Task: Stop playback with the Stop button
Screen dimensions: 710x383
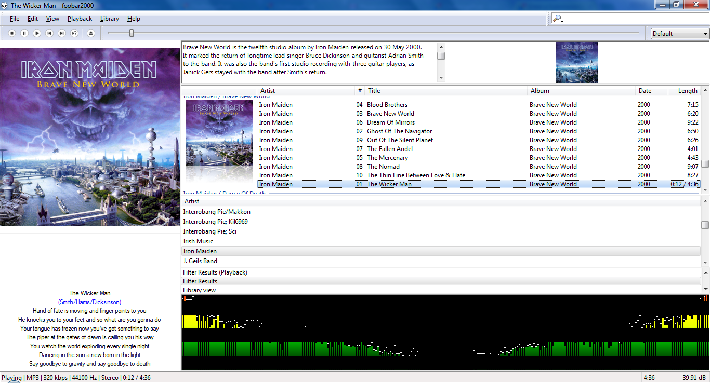Action: 12,33
